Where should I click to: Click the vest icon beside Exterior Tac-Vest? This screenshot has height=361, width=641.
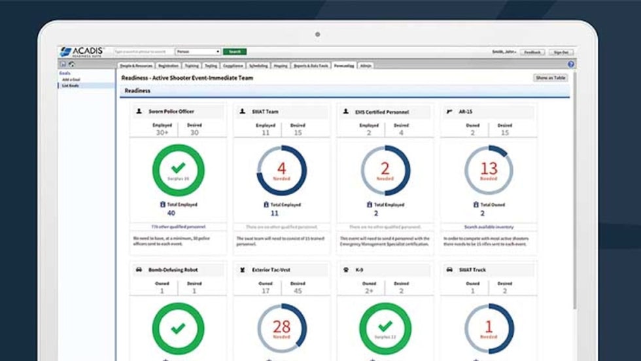pyautogui.click(x=243, y=269)
